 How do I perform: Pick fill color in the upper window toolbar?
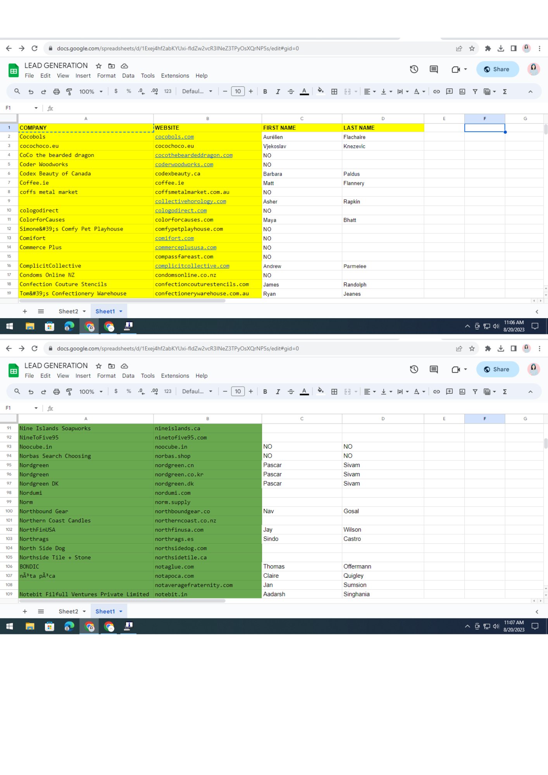321,91
